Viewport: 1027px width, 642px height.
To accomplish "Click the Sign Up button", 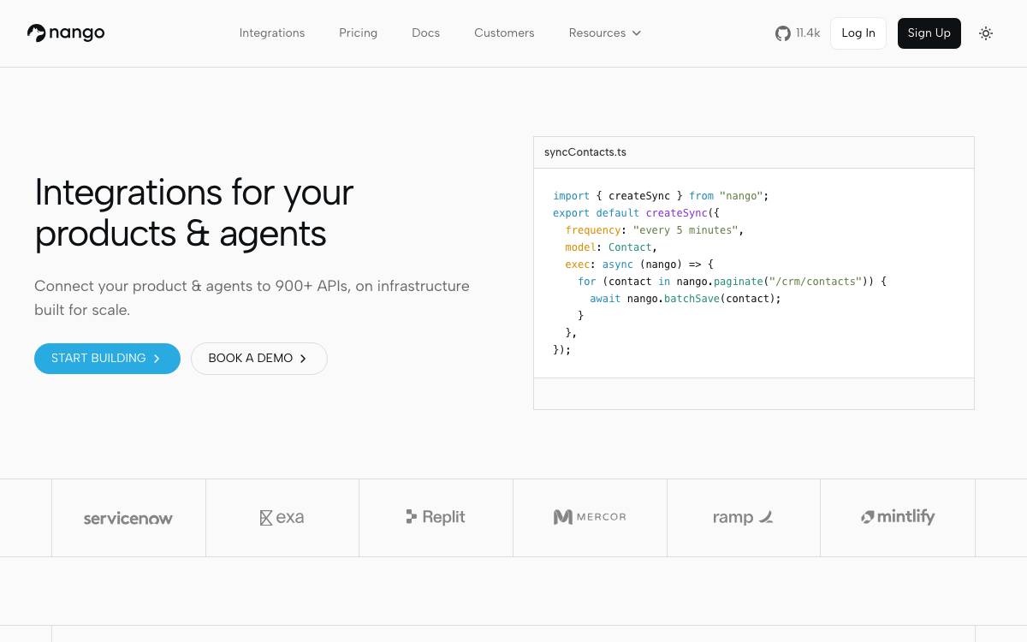I will 929,33.
